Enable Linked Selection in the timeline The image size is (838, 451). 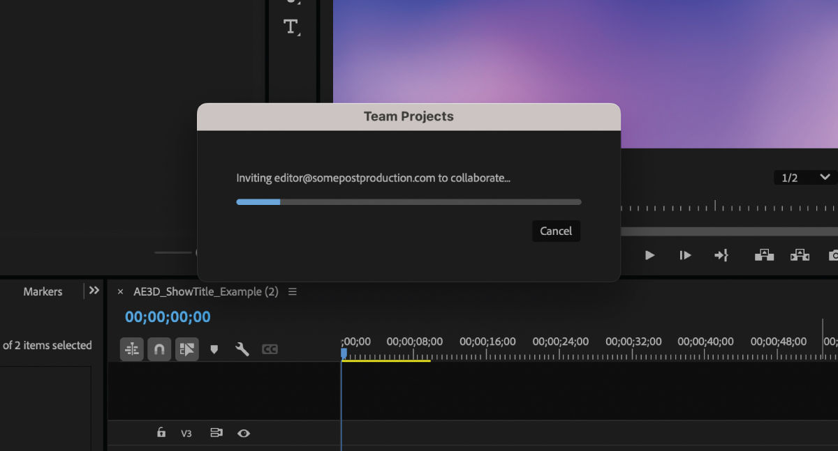point(186,349)
